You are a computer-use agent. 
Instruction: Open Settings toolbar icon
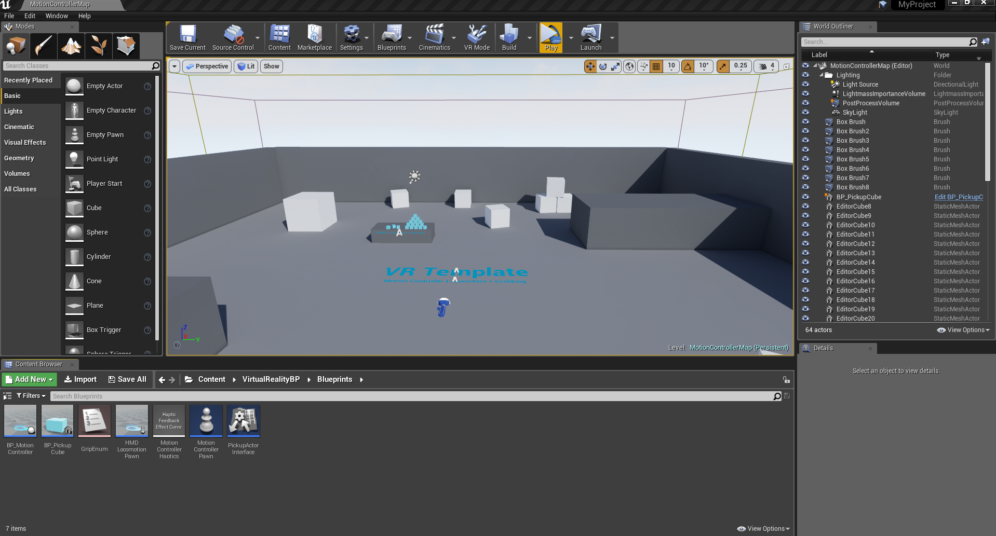[x=352, y=38]
